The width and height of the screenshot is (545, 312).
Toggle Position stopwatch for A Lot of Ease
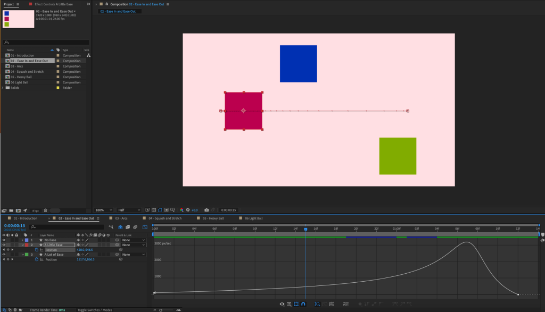[37, 259]
